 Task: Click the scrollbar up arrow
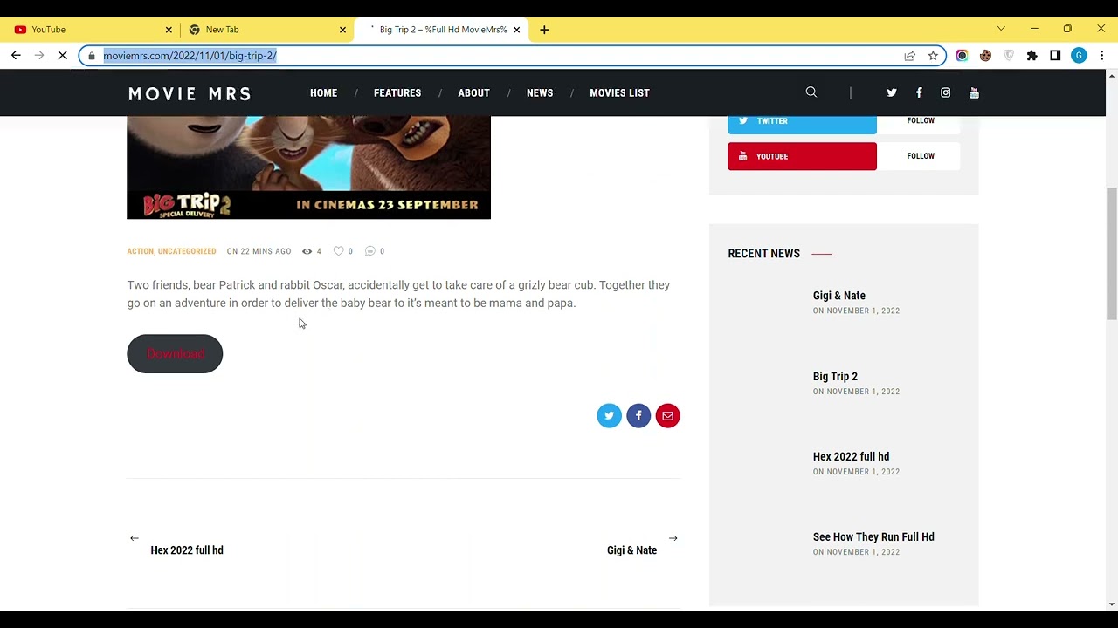tap(1111, 77)
